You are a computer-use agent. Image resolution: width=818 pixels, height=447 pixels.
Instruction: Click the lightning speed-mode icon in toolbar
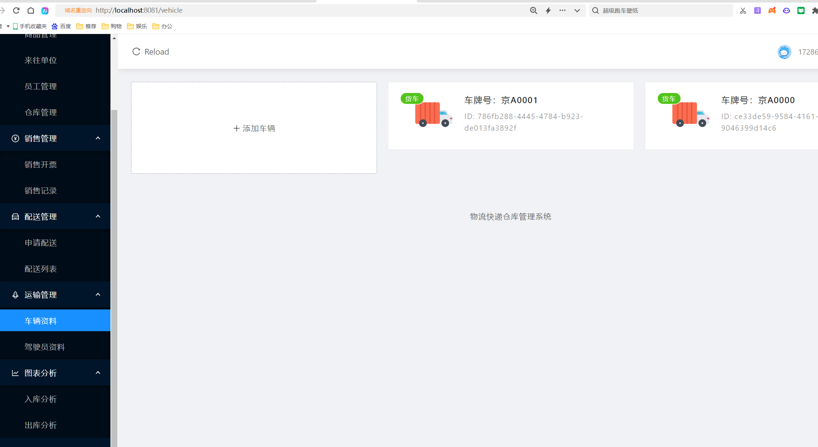click(548, 10)
